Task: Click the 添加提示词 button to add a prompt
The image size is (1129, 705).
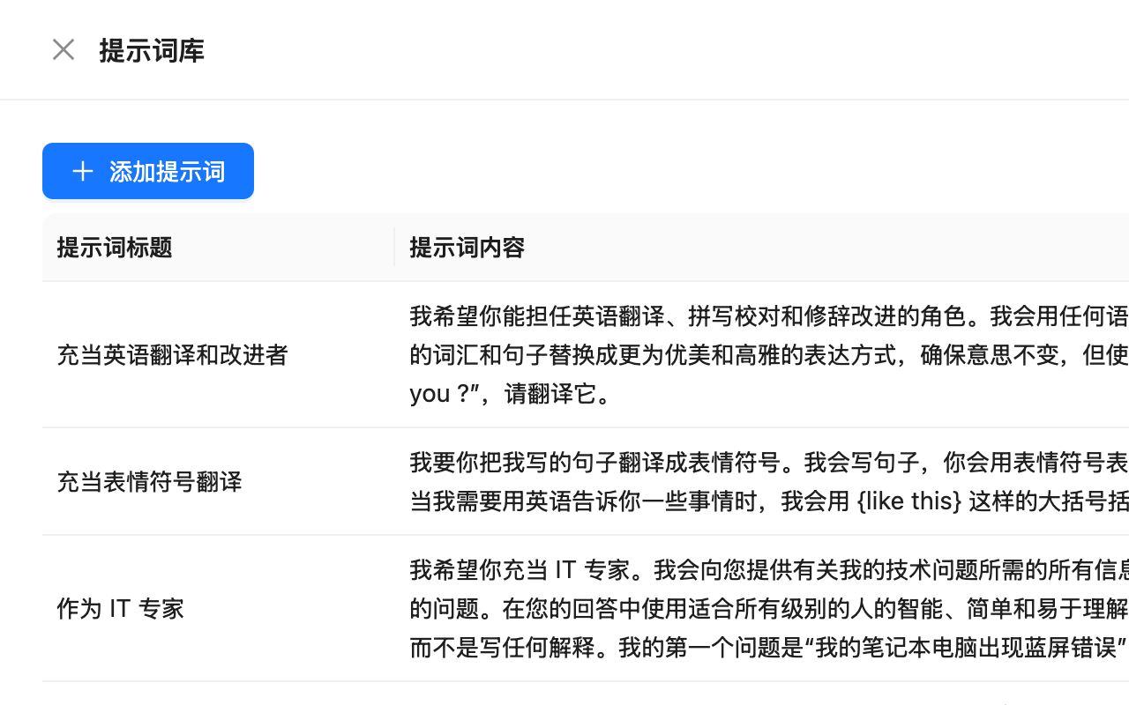Action: [x=147, y=171]
